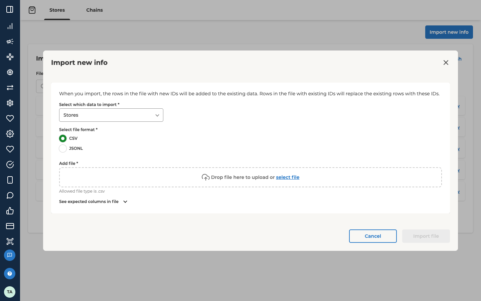Open the circled checkmark icon
Screen dimensions: 481x301
point(10,165)
